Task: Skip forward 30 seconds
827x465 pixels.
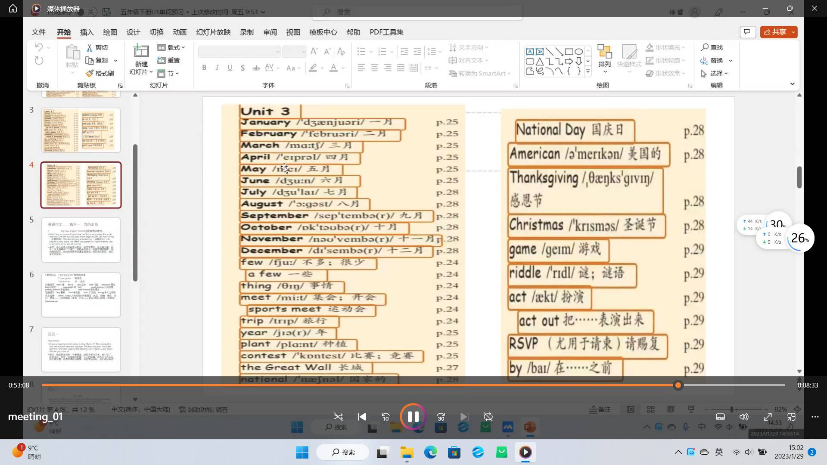Action: pos(441,417)
